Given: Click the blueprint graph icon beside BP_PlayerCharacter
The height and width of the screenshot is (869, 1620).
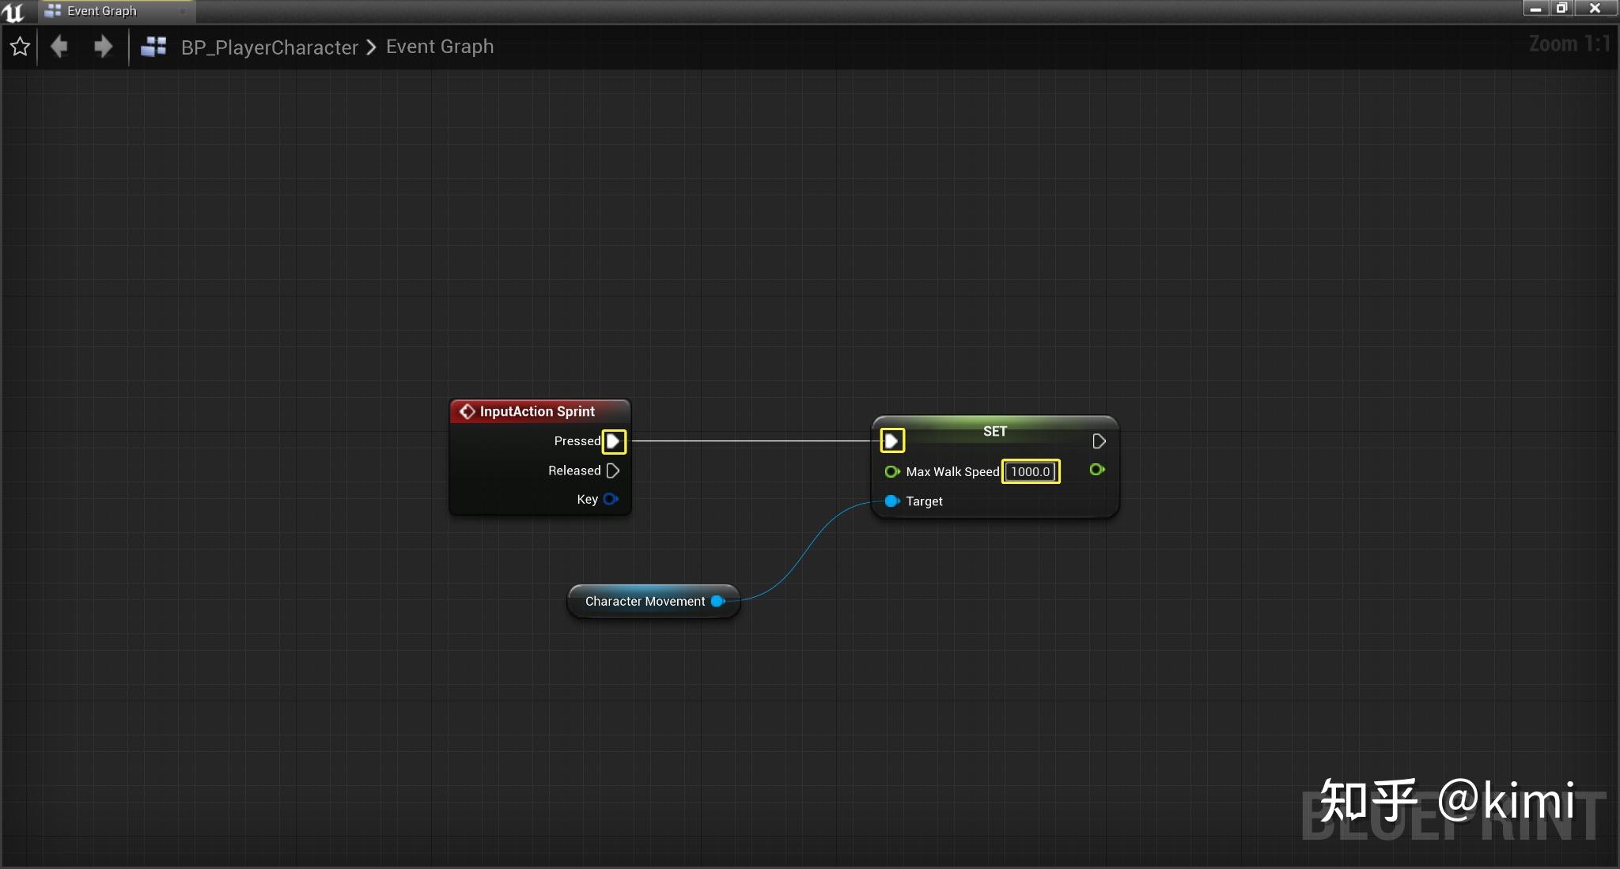Looking at the screenshot, I should click(153, 47).
